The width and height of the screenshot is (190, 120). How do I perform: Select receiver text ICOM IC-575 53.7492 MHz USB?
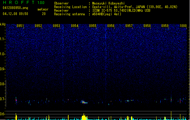tap(121, 10)
